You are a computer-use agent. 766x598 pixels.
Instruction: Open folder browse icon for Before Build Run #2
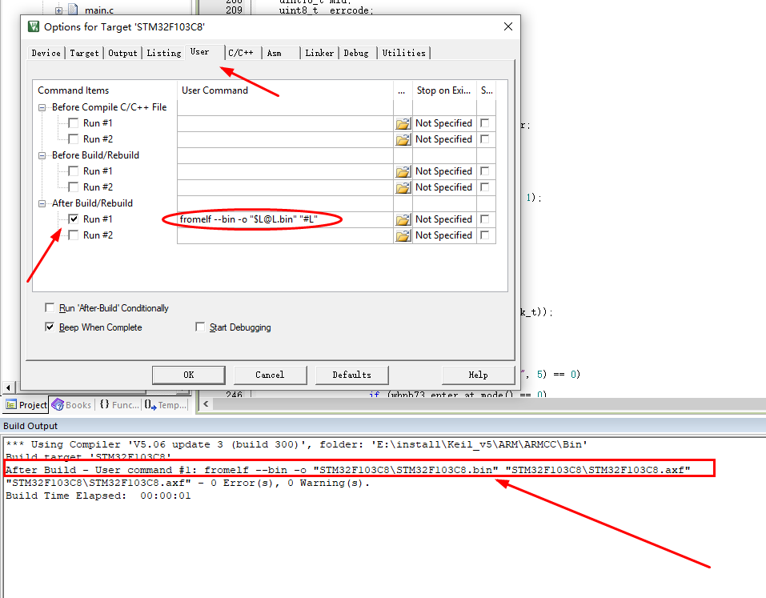click(403, 187)
